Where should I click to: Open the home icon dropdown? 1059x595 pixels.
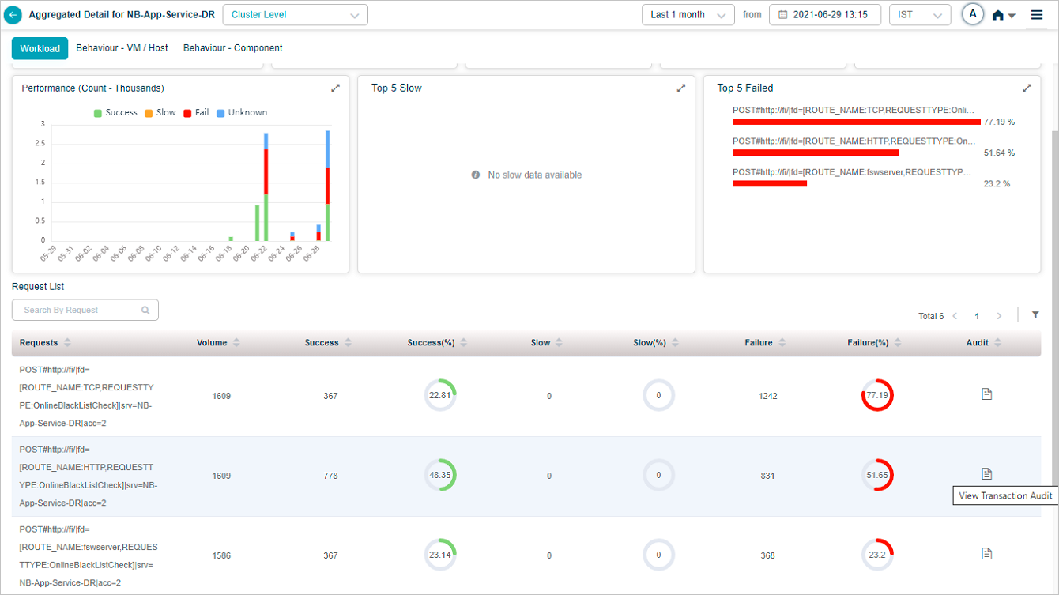[x=1003, y=16]
